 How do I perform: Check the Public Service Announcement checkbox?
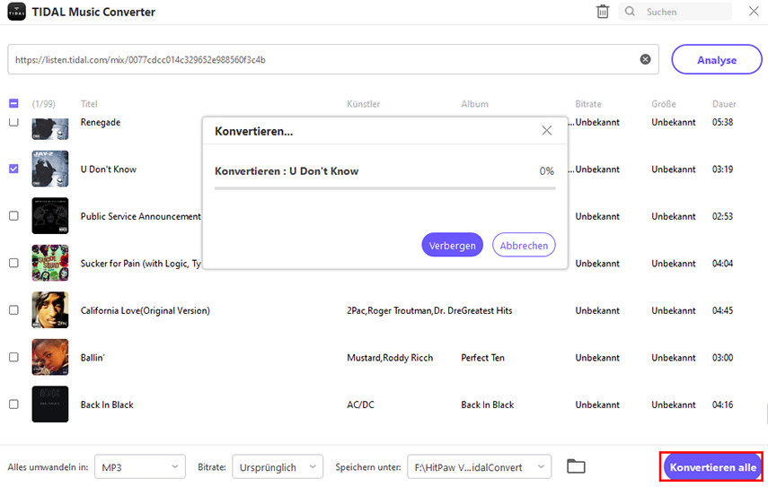click(x=13, y=215)
